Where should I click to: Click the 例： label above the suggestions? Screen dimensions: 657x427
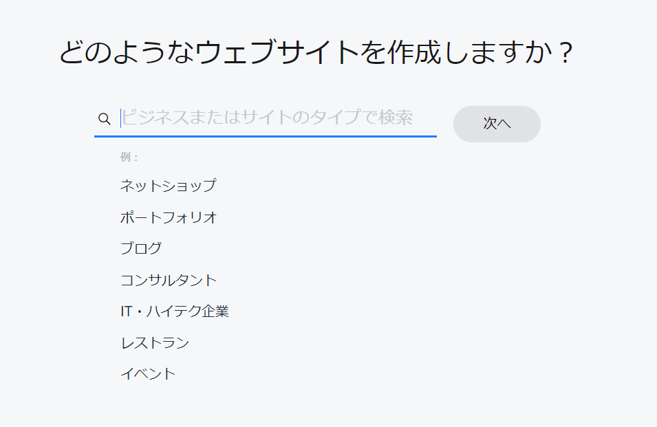click(x=129, y=157)
